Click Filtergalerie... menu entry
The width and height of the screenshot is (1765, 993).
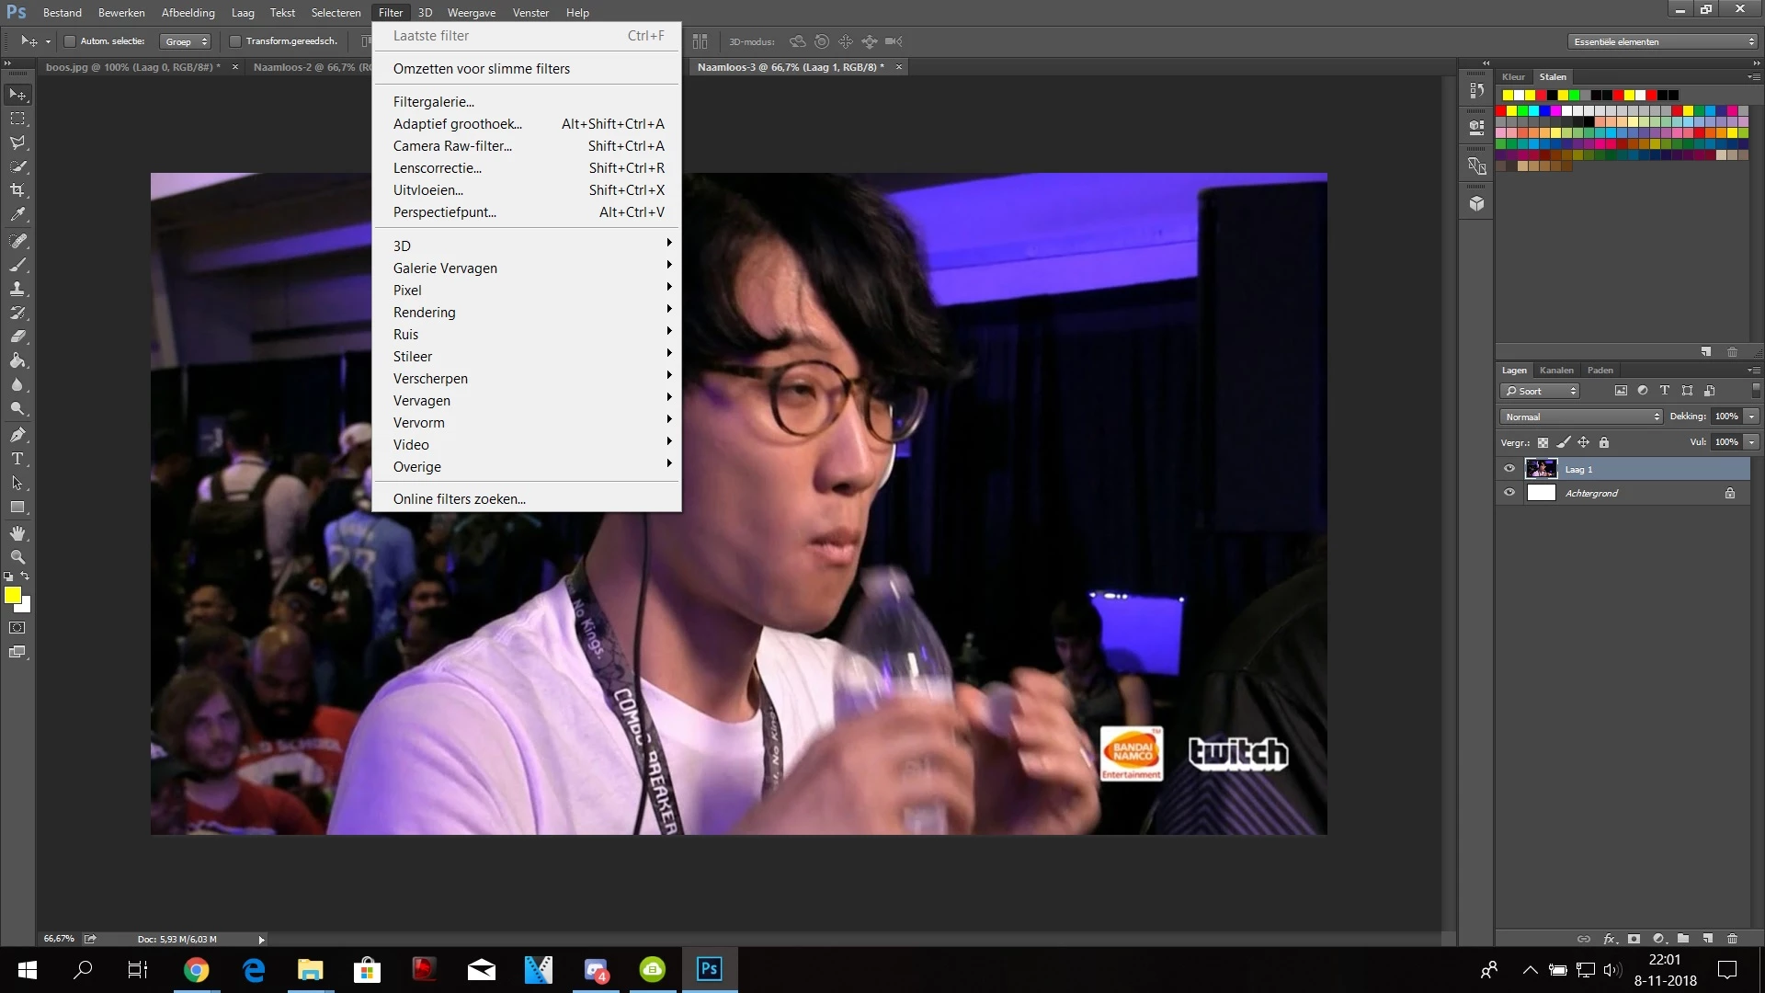click(x=434, y=102)
